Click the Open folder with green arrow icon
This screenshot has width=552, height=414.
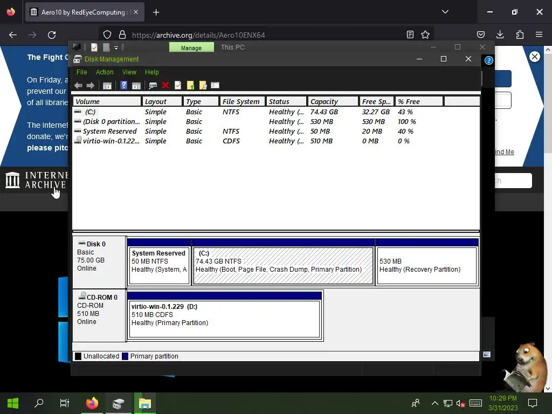coord(190,85)
